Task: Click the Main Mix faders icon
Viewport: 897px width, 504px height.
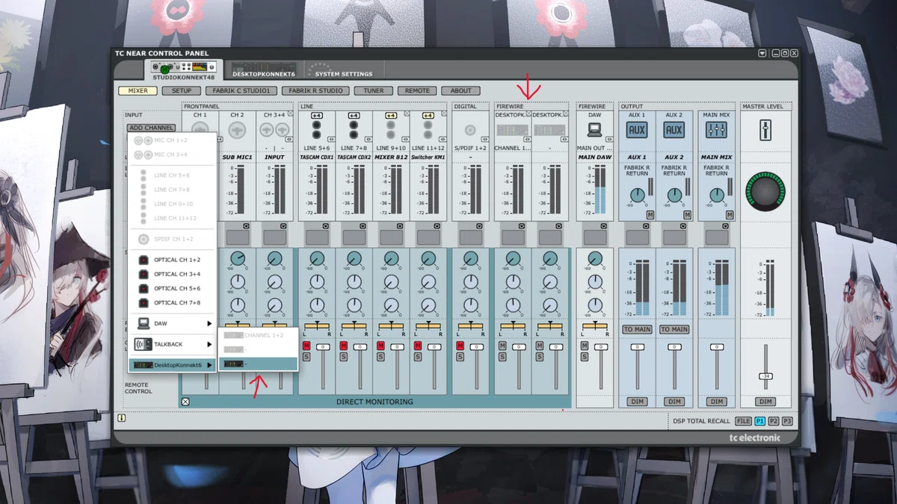Action: 716,130
